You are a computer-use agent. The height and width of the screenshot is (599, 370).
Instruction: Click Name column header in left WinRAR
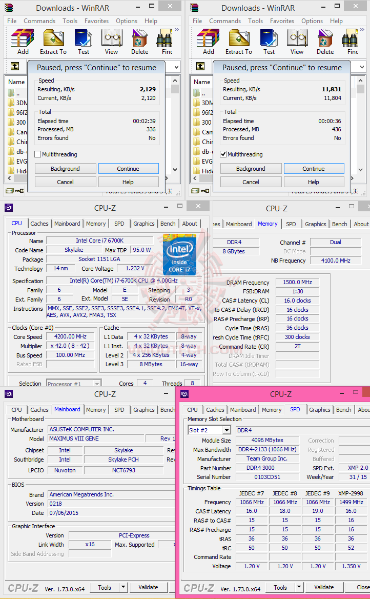pos(16,82)
